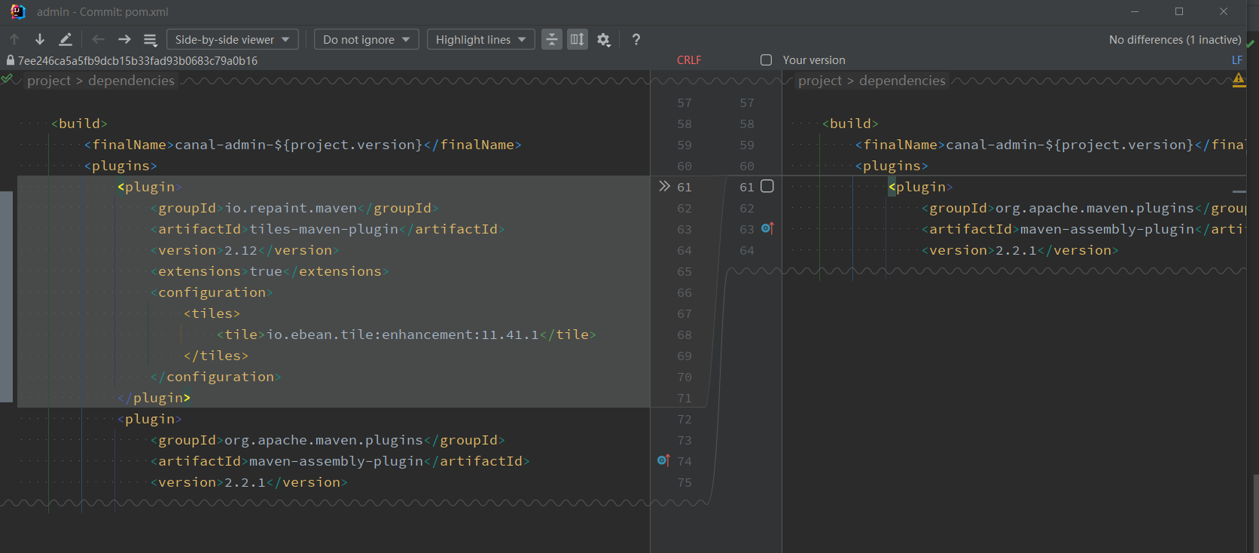Screen dimensions: 1259x553
Task: Toggle collapse unchanged fragments
Action: 552,39
